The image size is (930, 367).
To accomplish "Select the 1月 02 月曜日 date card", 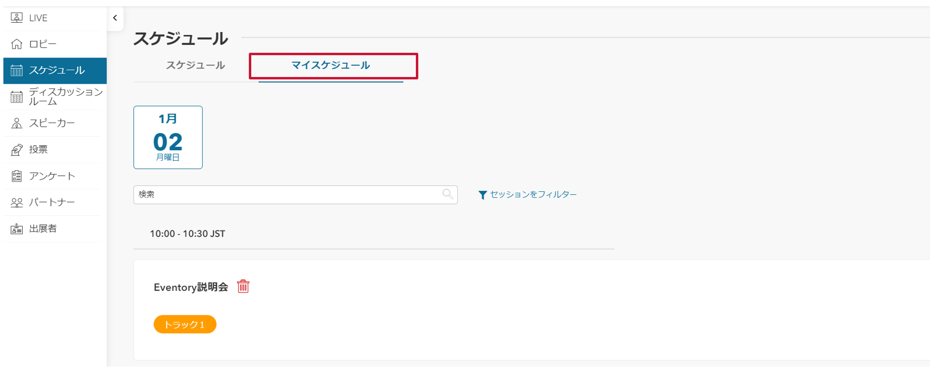I will point(168,138).
